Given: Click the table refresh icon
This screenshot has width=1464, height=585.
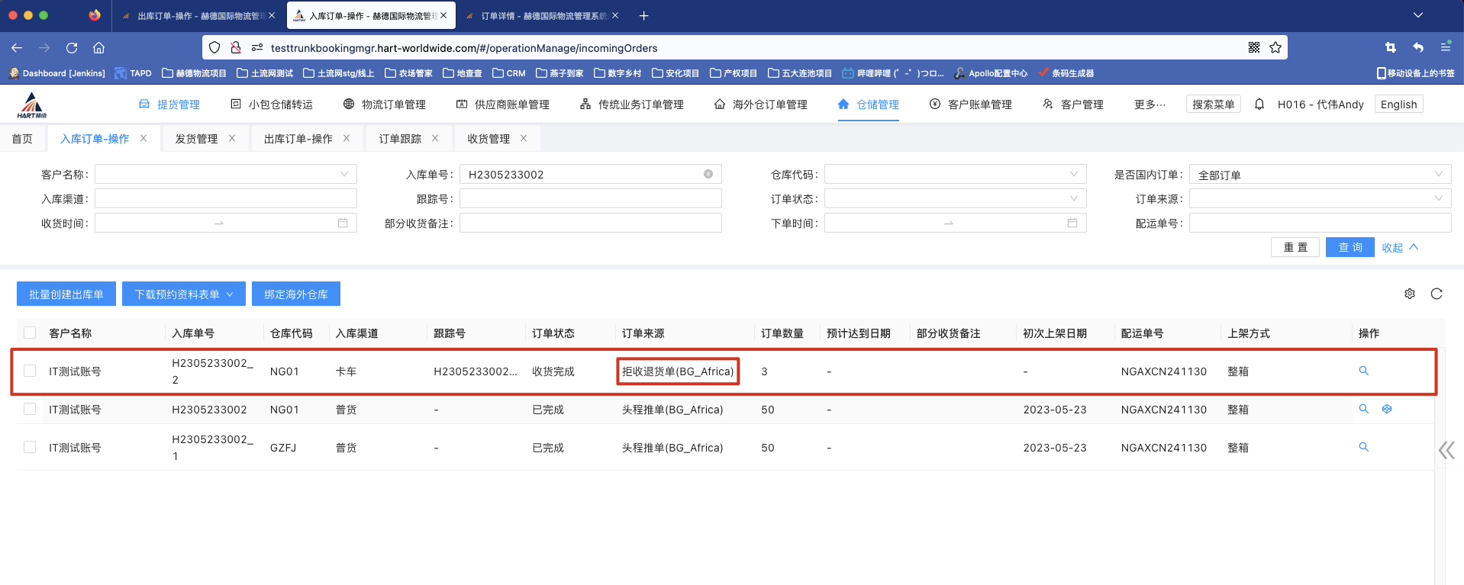Looking at the screenshot, I should [x=1436, y=294].
